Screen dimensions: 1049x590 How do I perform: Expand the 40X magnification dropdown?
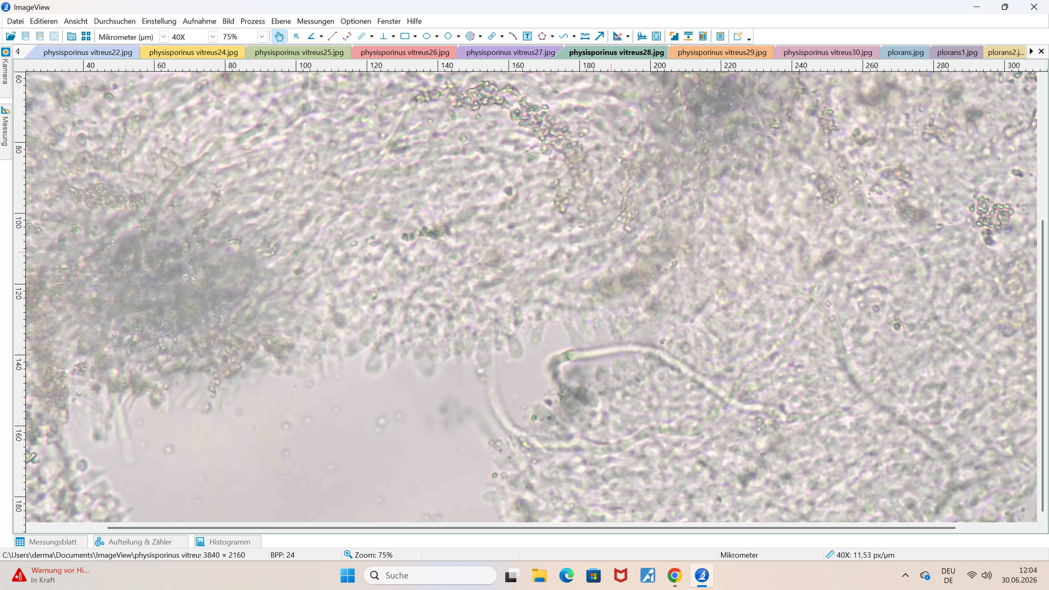tap(213, 37)
